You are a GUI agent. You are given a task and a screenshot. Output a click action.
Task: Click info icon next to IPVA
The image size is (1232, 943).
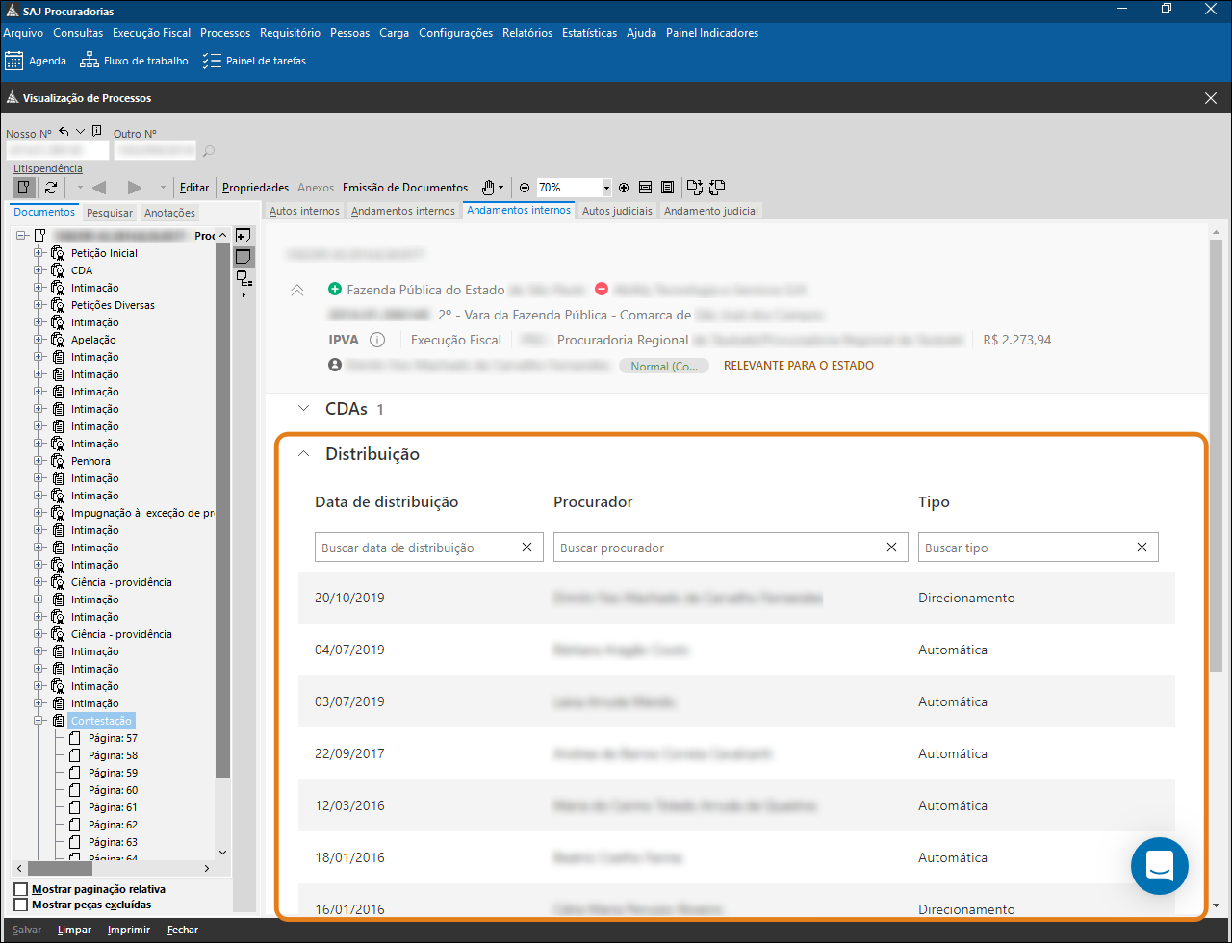point(377,340)
